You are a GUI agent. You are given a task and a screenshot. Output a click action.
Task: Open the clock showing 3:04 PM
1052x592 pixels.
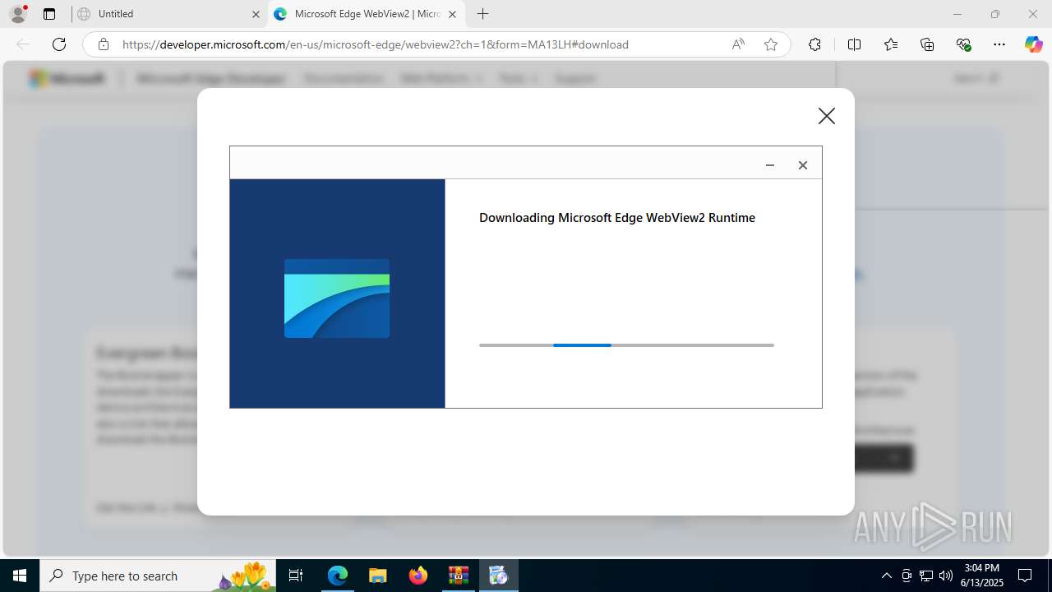coord(982,576)
